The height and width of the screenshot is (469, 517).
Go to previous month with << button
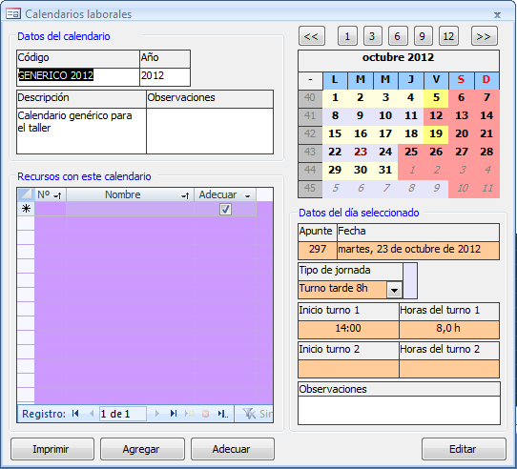pyautogui.click(x=312, y=36)
